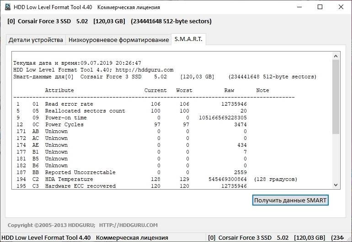The image size is (352, 242).
Task: Click the http://hddguru.com text in log
Action: [x=144, y=70]
